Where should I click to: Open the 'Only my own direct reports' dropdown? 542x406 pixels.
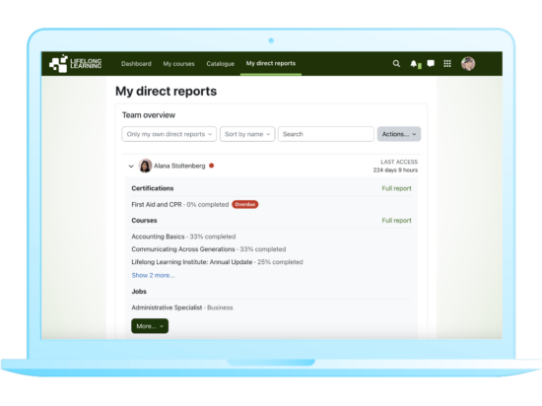point(169,134)
